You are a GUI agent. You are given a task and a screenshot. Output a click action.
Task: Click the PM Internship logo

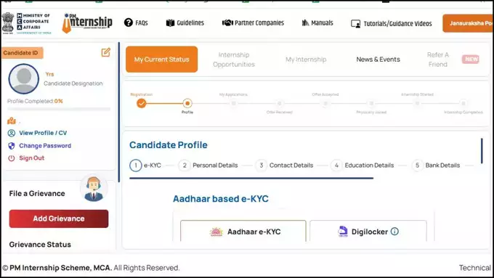coord(87,23)
